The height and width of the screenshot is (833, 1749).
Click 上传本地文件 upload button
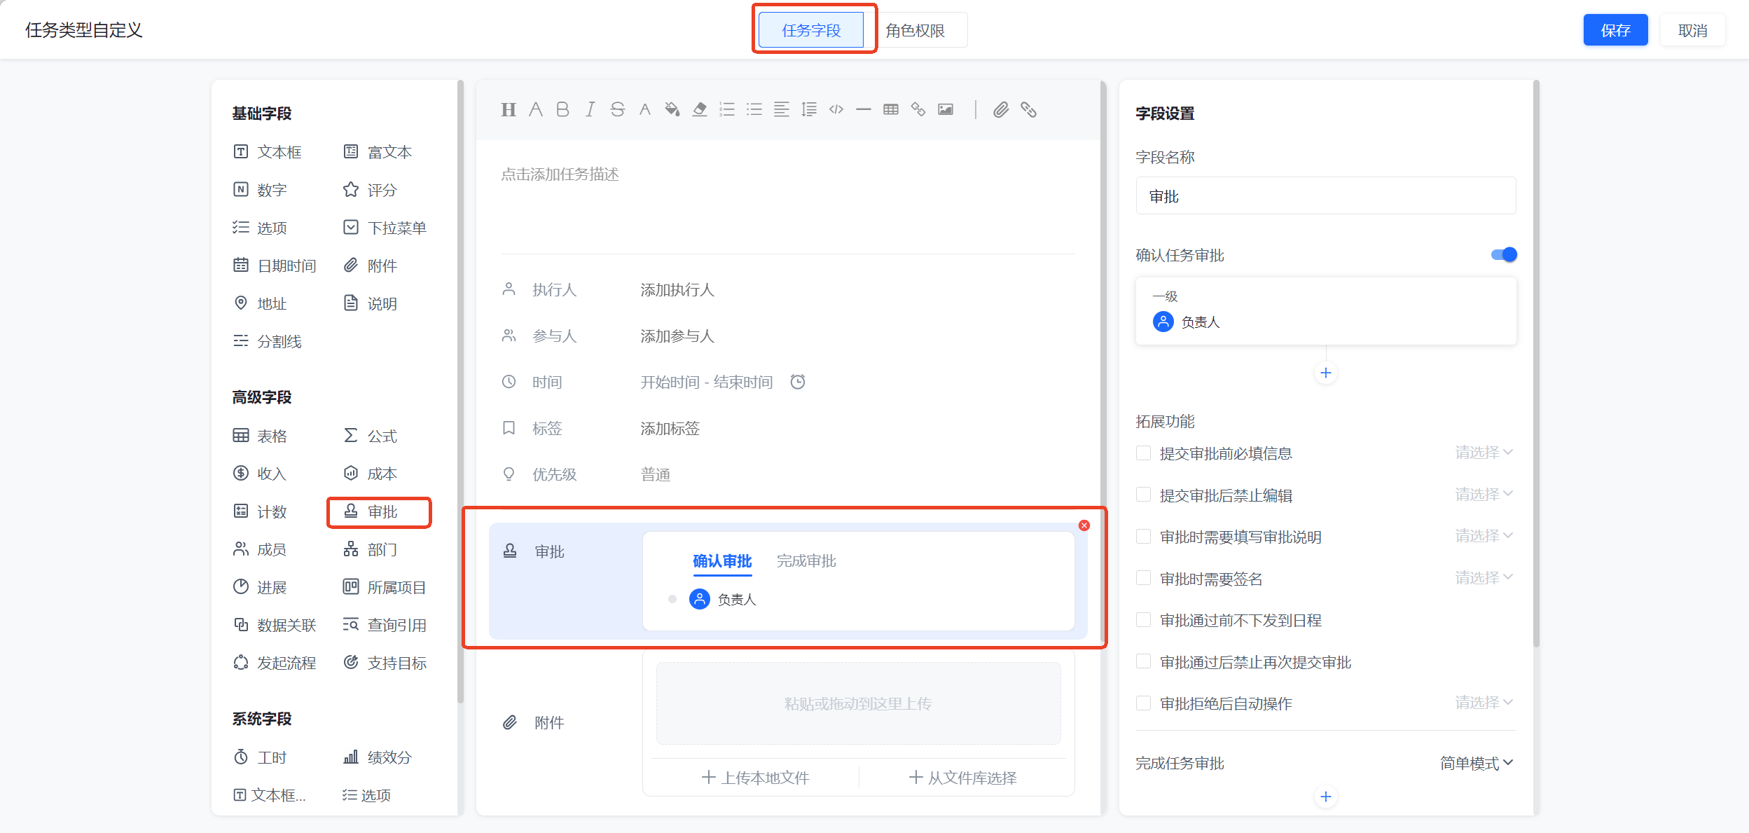[x=755, y=778]
